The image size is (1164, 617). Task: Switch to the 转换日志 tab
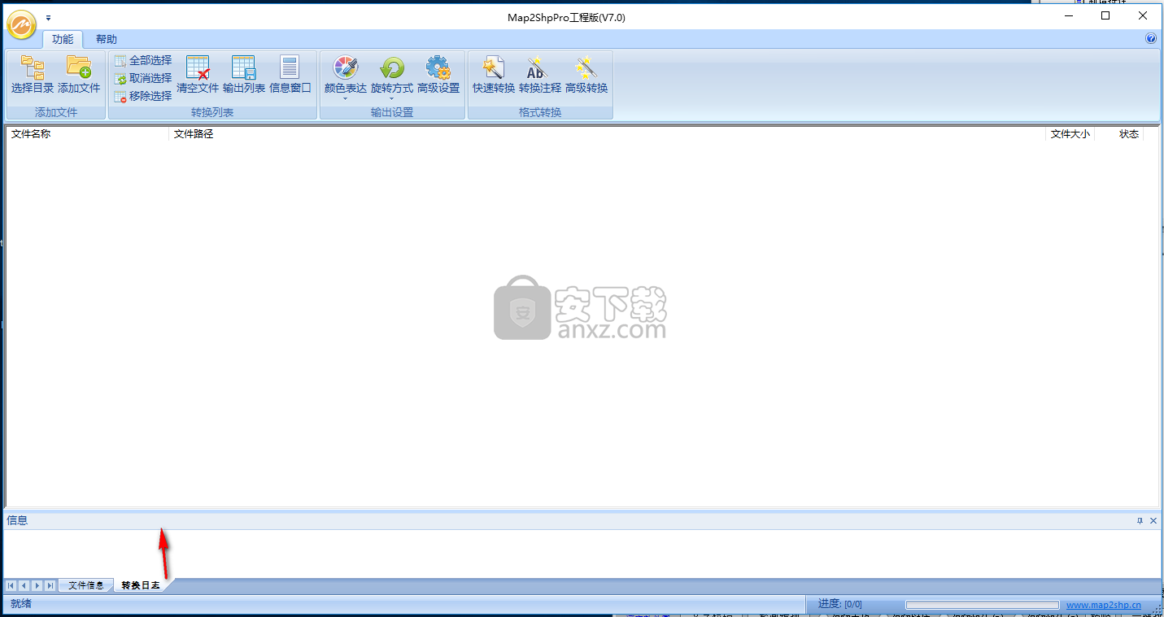click(141, 585)
